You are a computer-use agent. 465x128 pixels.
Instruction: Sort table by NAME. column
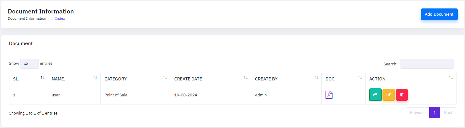click(95, 78)
